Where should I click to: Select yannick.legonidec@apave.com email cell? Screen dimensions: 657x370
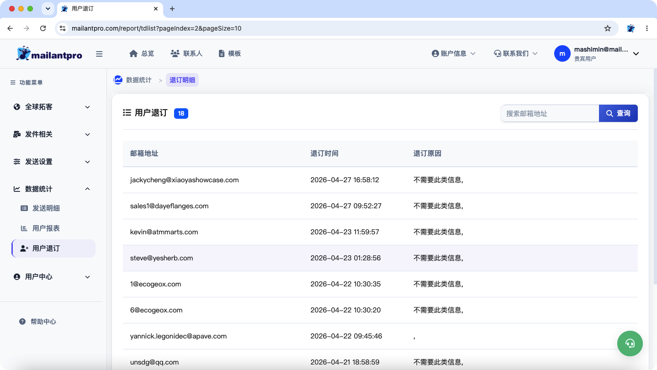pos(179,336)
